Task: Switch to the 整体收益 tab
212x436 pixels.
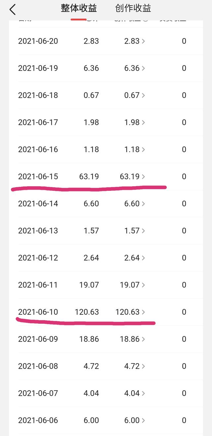Action: (79, 8)
